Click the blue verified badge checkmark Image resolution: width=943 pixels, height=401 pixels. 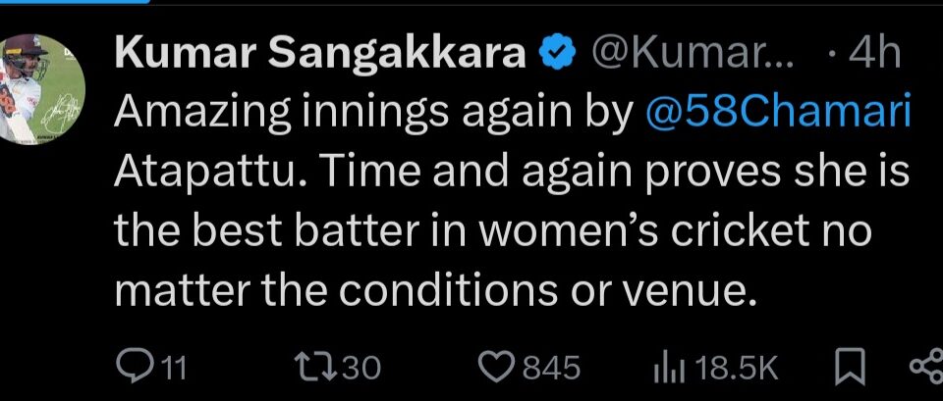pos(558,56)
